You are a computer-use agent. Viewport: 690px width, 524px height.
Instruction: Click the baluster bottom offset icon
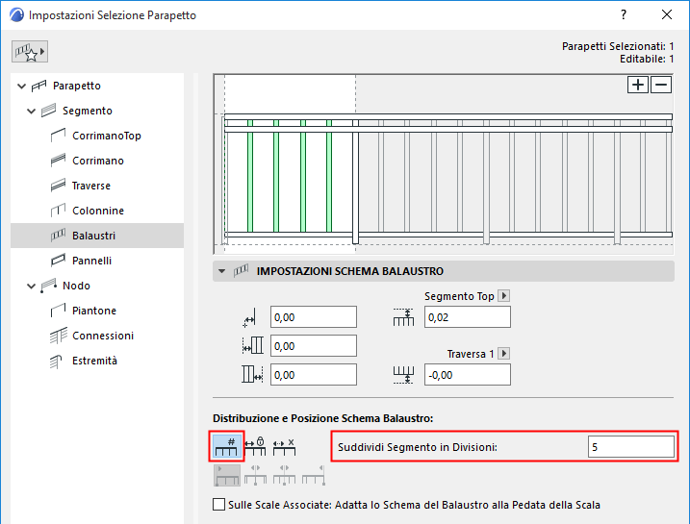[x=403, y=375]
